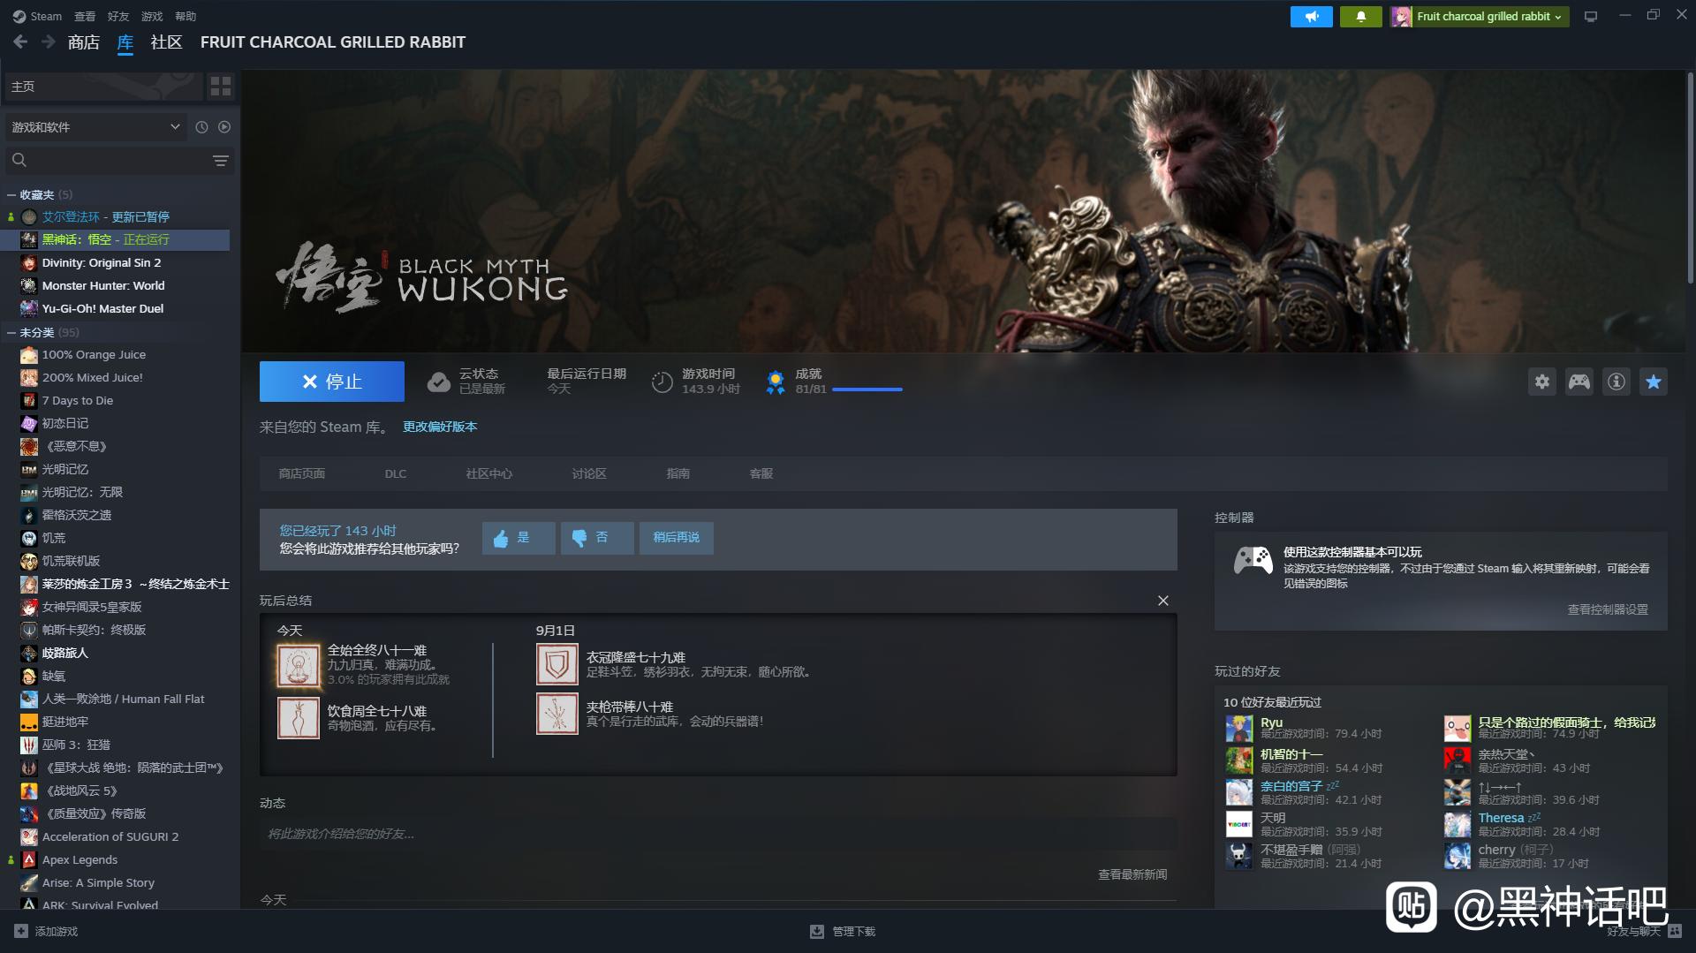Open the 游戏 menu

[152, 16]
